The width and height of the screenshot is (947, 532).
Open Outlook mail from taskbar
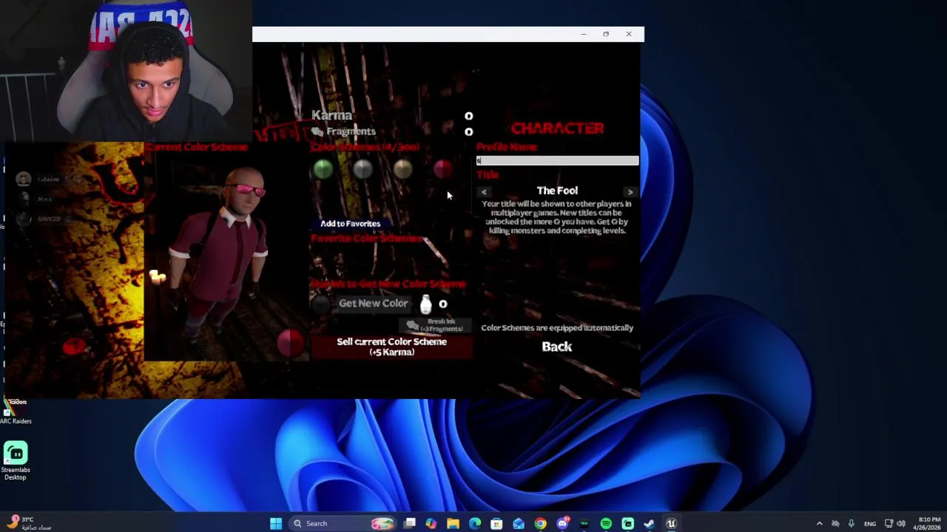pyautogui.click(x=519, y=523)
